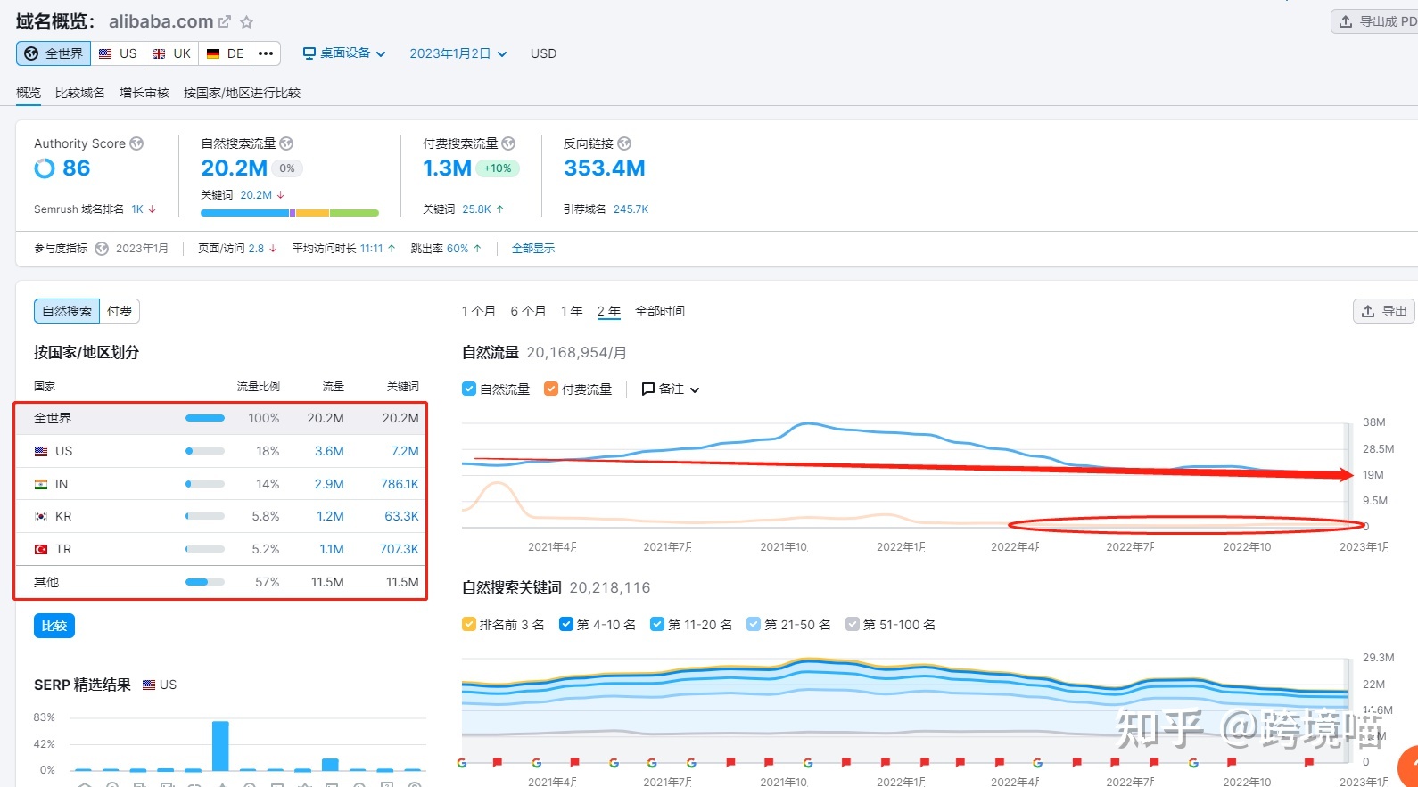The image size is (1418, 787).
Task: Select the UK database button
Action: (171, 53)
